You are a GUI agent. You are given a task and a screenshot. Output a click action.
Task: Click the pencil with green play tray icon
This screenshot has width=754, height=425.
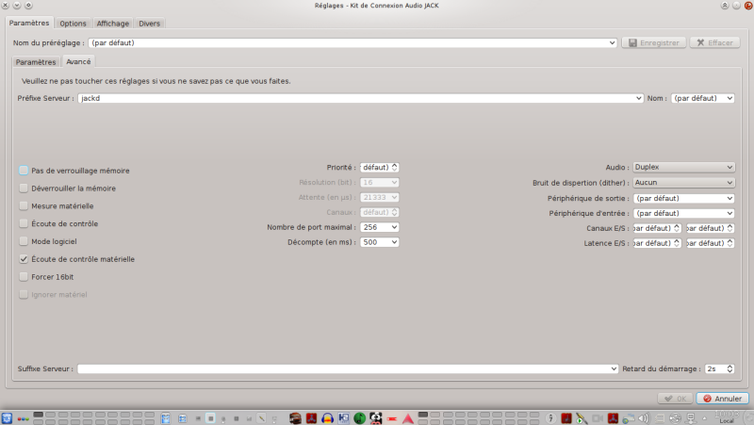(x=582, y=418)
